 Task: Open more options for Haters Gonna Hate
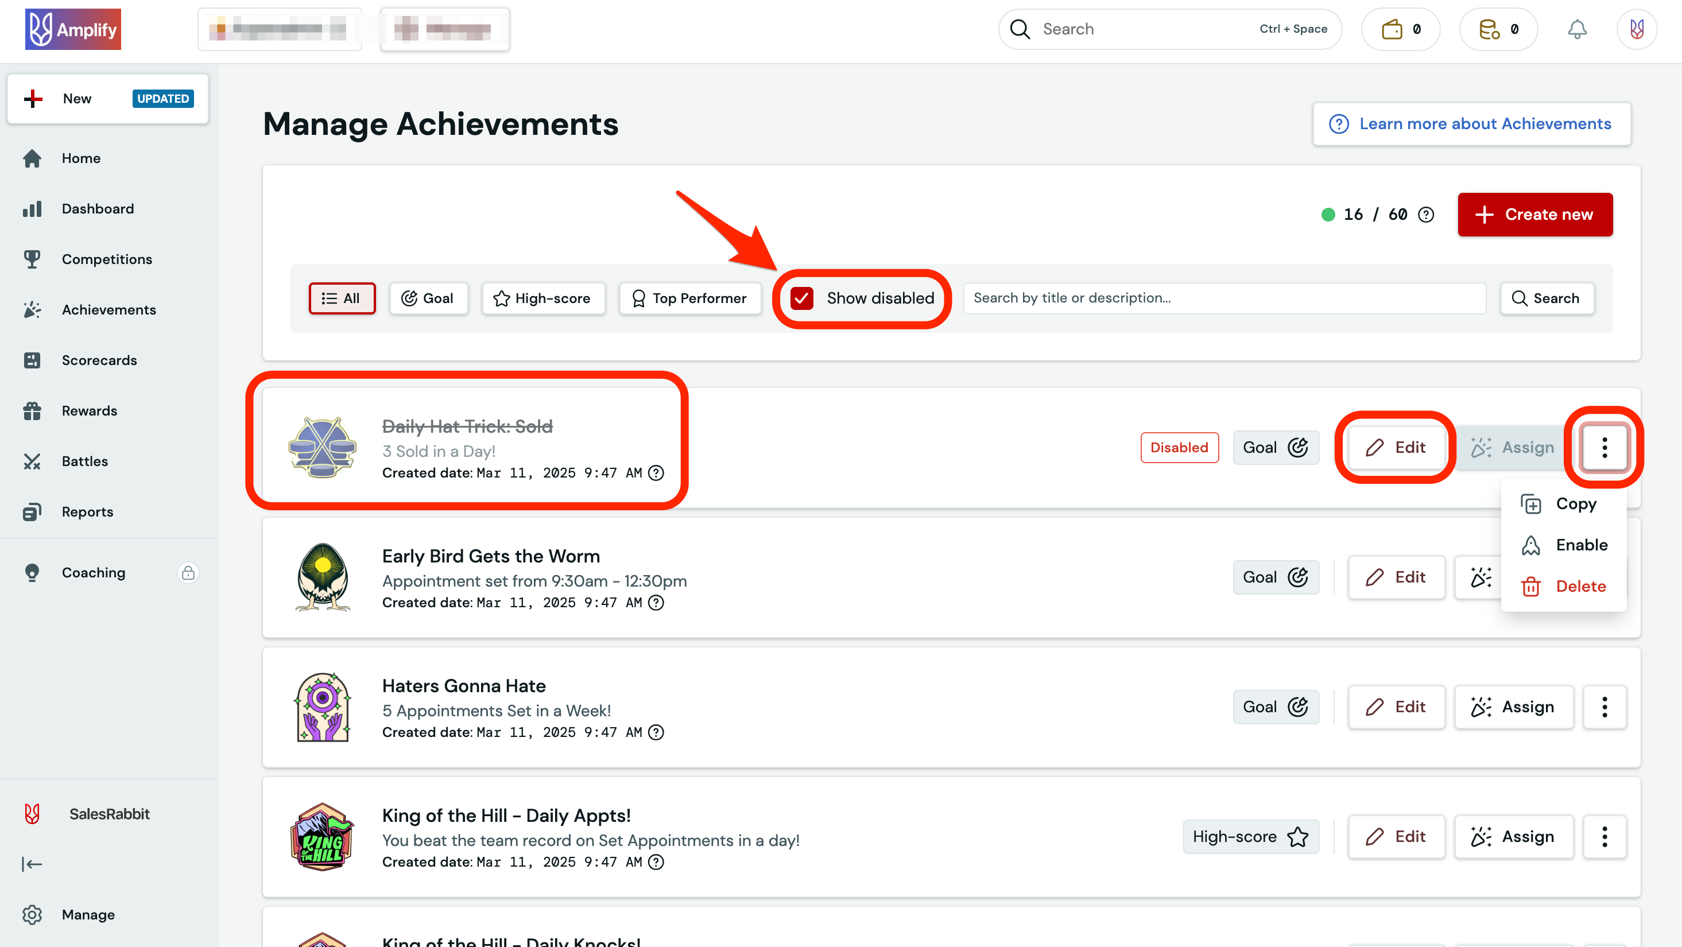[1605, 707]
